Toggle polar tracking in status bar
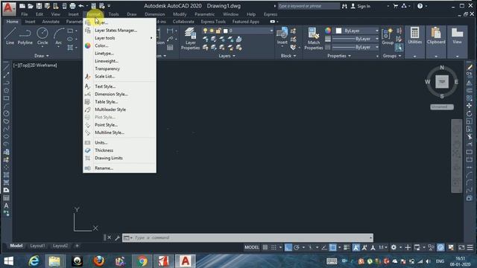Image resolution: width=477 pixels, height=268 pixels. coord(297,247)
